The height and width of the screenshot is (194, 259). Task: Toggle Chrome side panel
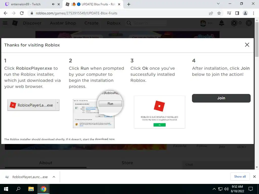coord(237,13)
